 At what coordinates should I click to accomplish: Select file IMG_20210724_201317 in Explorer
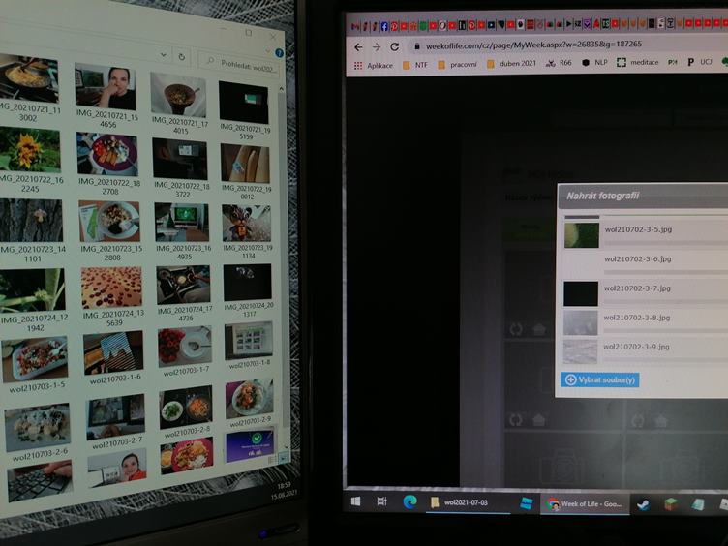249,290
